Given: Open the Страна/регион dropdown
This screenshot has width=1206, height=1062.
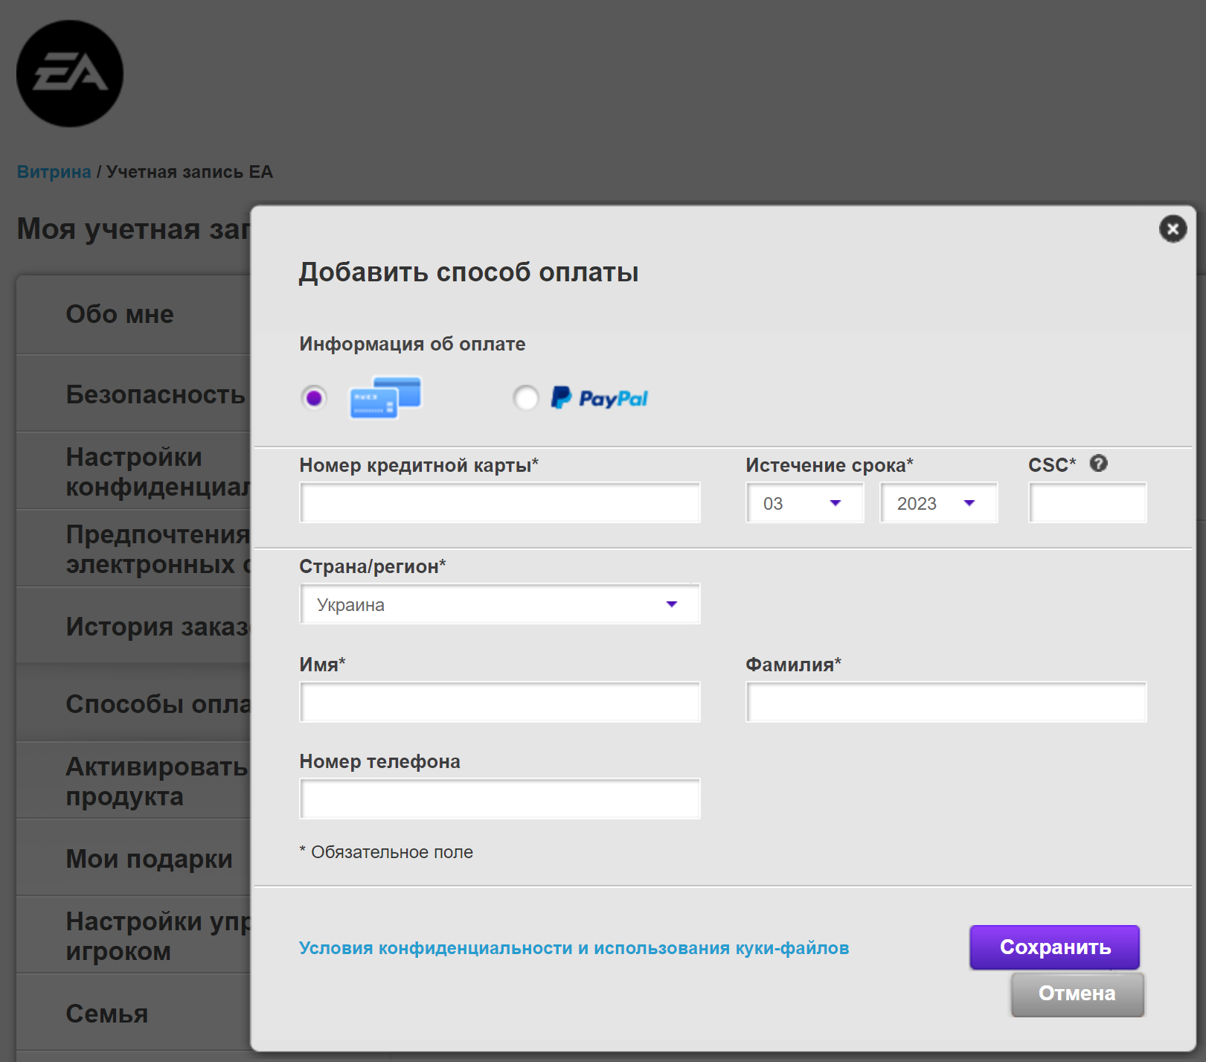Looking at the screenshot, I should [500, 604].
